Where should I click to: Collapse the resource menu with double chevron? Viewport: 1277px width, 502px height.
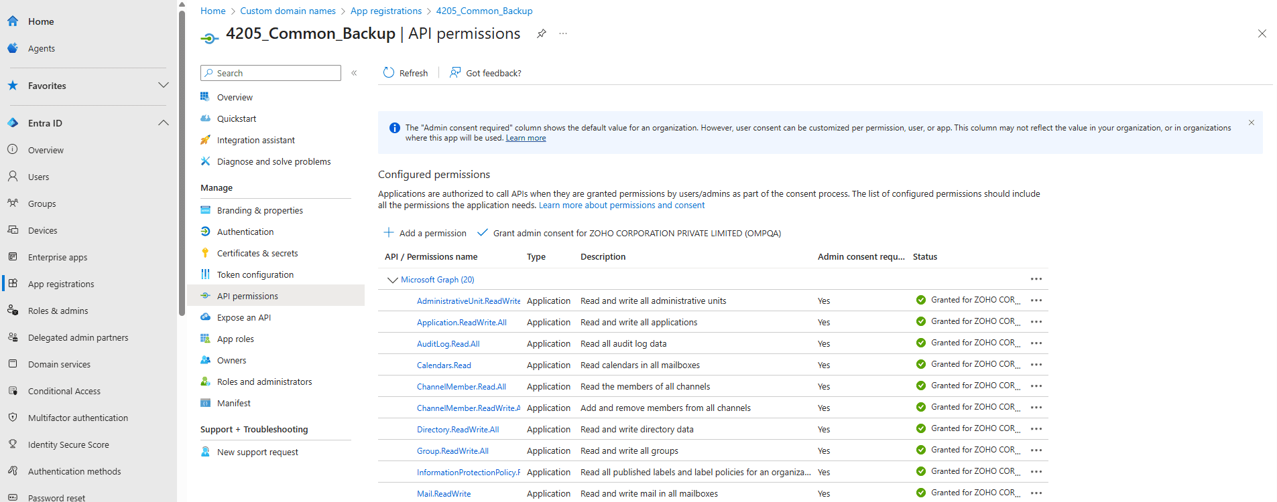(354, 73)
